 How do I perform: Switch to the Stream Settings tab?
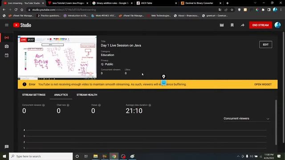pos(34,95)
